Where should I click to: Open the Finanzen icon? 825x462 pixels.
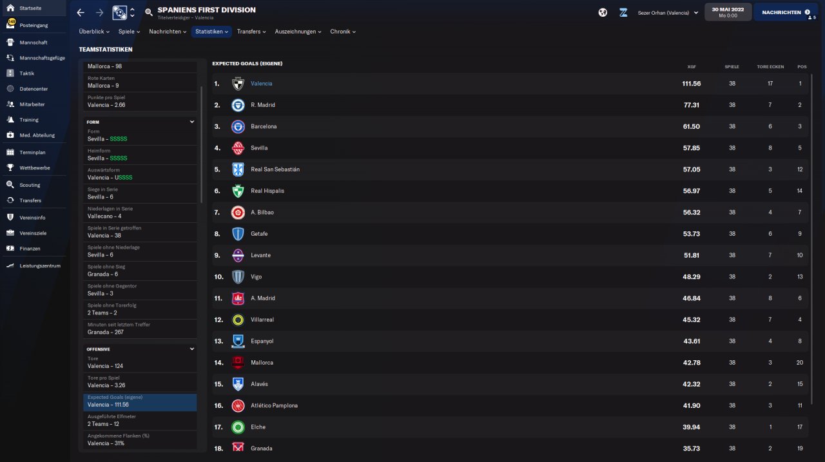[x=10, y=248]
